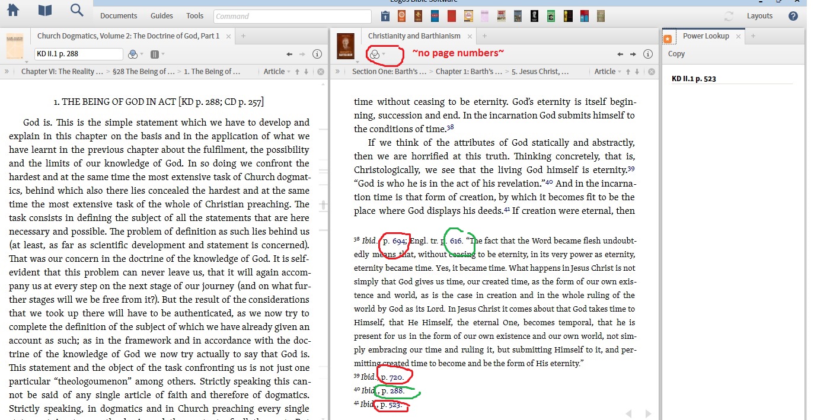Close the Christianity and Barthianism tab

[469, 37]
